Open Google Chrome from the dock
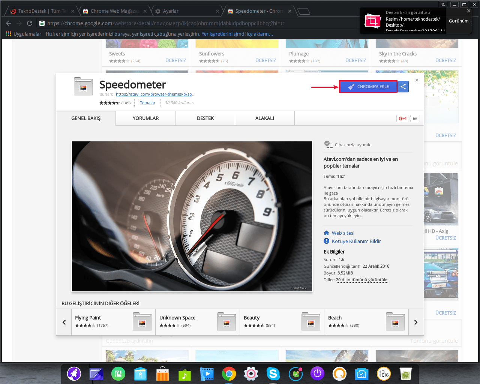480x384 pixels. pos(229,374)
